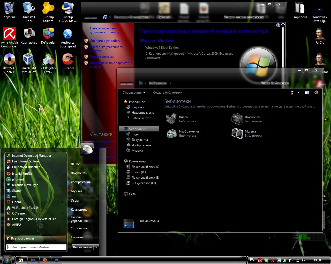Select Загрузки in navigation pane
The image size is (331, 264).
tap(138, 107)
